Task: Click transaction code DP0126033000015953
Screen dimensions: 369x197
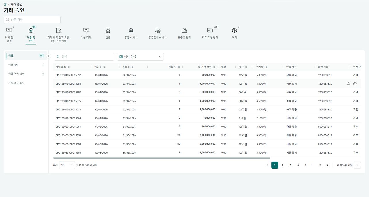Action: (x=68, y=153)
